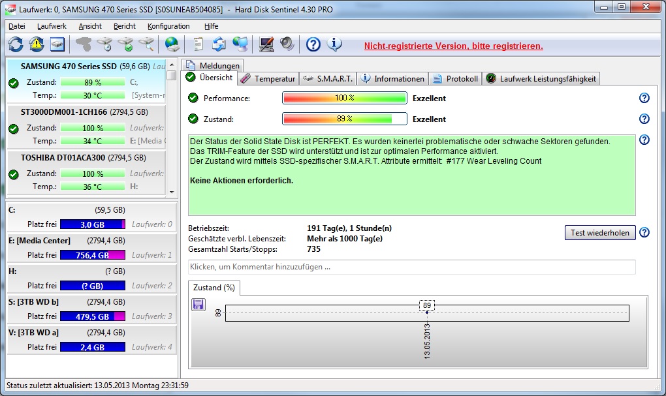Click the Nicht-registrierte Version registration link

(x=453, y=46)
